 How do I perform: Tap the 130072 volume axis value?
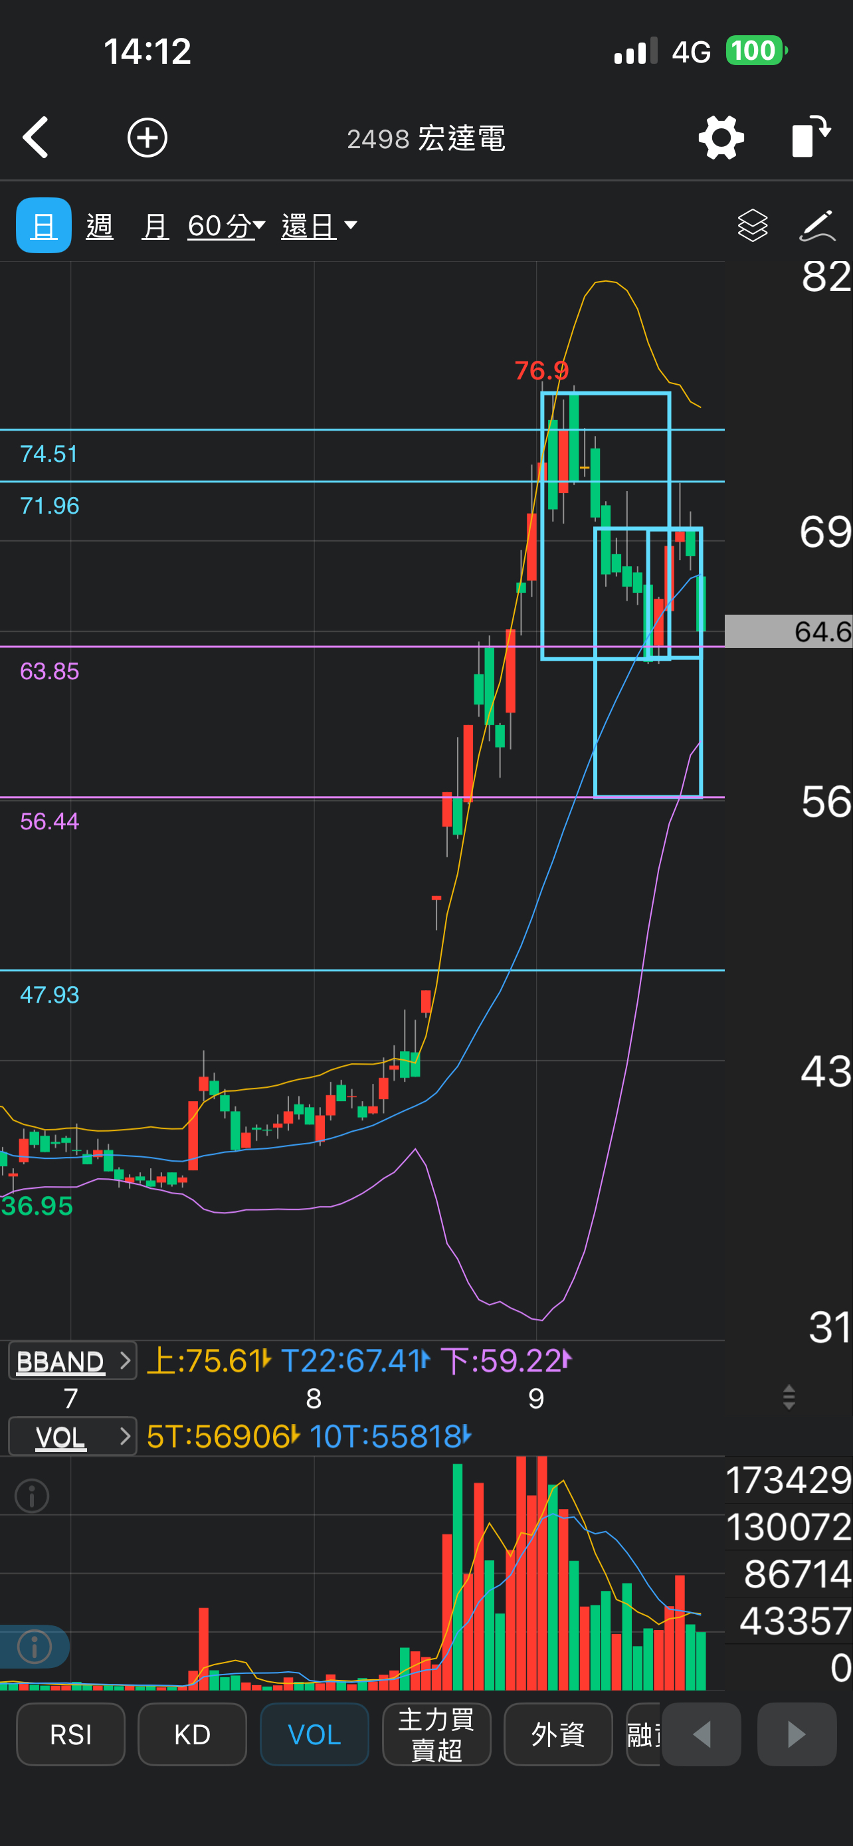(x=789, y=1527)
